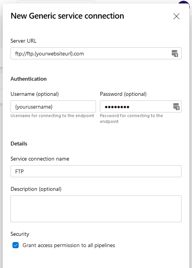Click the 'Username (optional)' label
This screenshot has width=192, height=268.
[x=35, y=94]
